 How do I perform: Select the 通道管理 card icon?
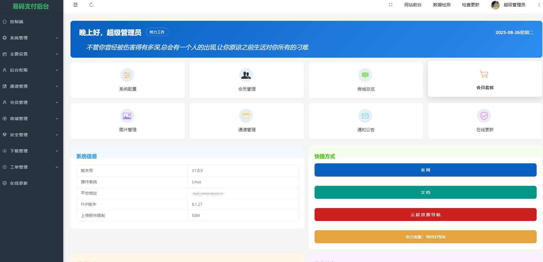246,116
